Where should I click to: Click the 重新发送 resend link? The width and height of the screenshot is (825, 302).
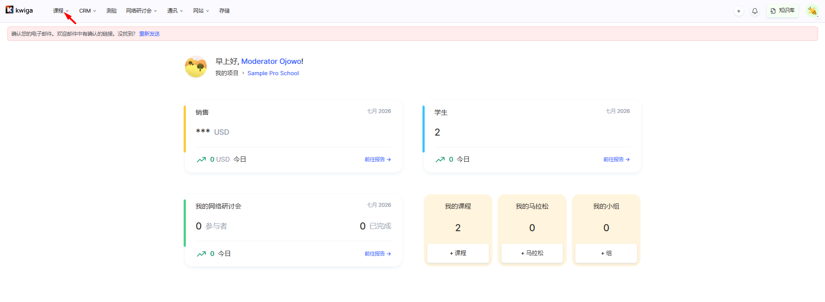click(149, 34)
